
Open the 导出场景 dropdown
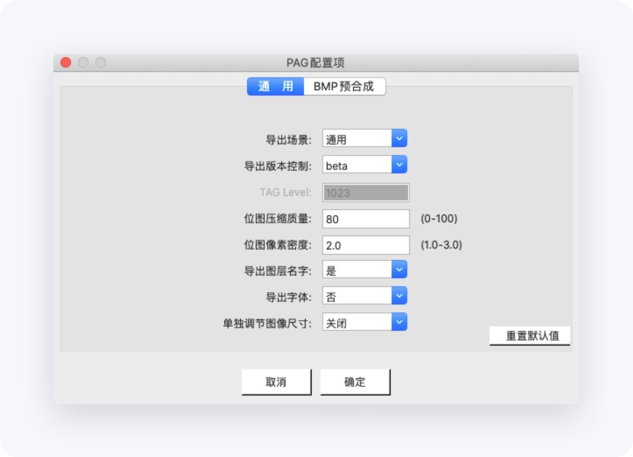tap(365, 139)
